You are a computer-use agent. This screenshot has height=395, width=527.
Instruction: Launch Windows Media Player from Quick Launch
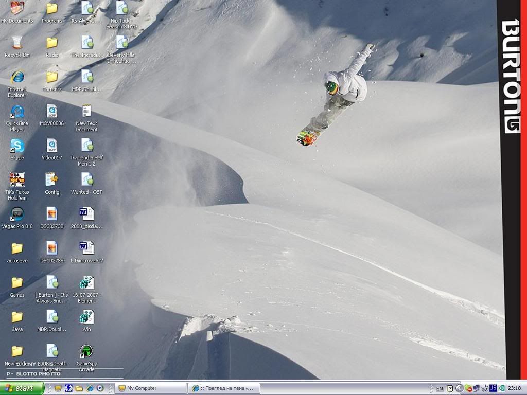(100, 388)
